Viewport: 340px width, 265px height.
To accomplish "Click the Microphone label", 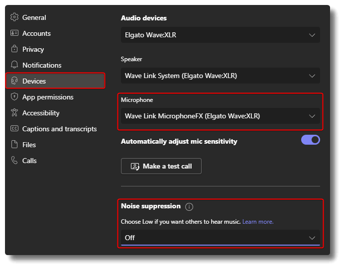I will click(137, 100).
